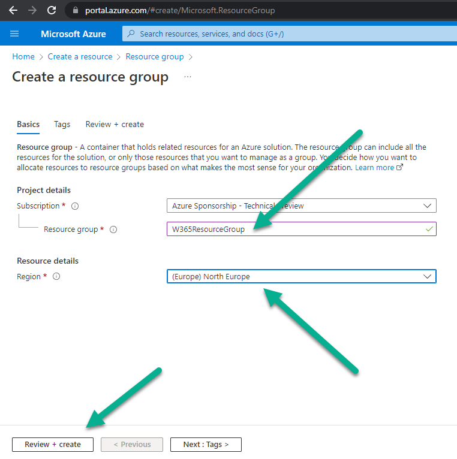Image resolution: width=457 pixels, height=459 pixels.
Task: Open the Subscription dropdown
Action: pyautogui.click(x=302, y=206)
